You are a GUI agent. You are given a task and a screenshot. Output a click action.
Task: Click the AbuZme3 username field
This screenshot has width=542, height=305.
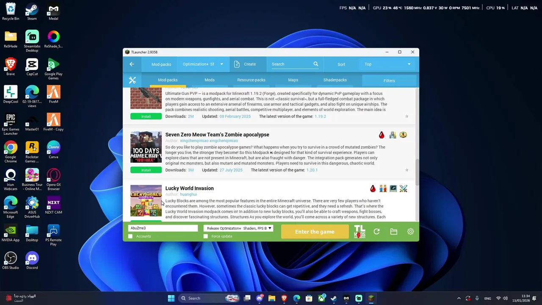pyautogui.click(x=163, y=228)
